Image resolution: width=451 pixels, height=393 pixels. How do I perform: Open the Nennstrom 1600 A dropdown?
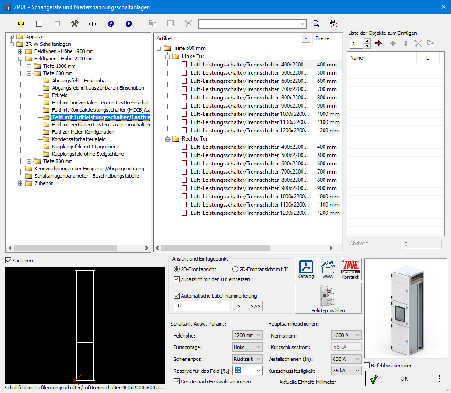(x=346, y=336)
